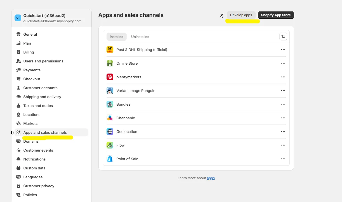
Task: Open more options for Bundles
Action: [x=283, y=104]
